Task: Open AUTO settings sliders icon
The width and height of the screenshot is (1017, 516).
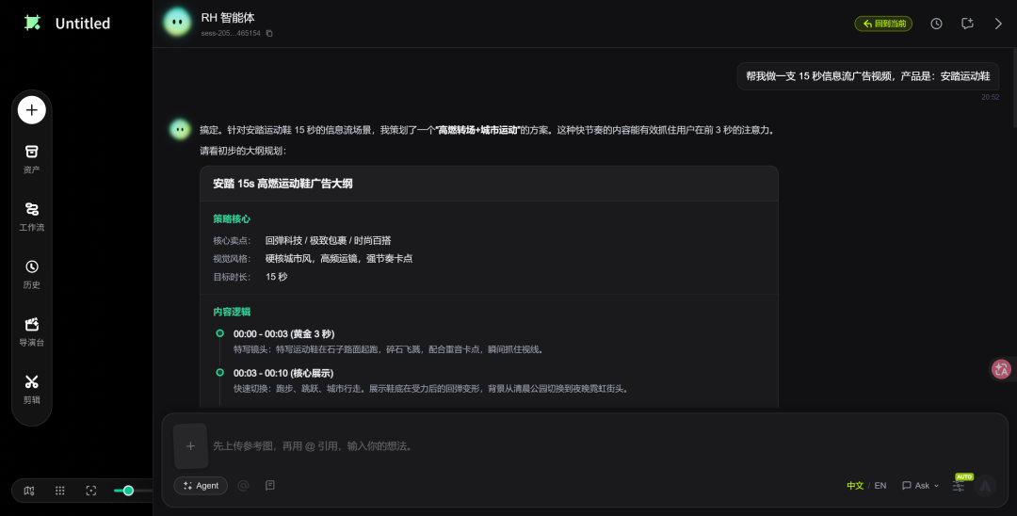Action: (x=959, y=486)
